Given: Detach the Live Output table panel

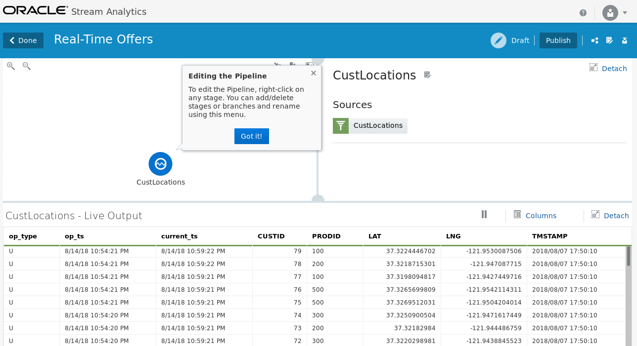Looking at the screenshot, I should click(610, 215).
